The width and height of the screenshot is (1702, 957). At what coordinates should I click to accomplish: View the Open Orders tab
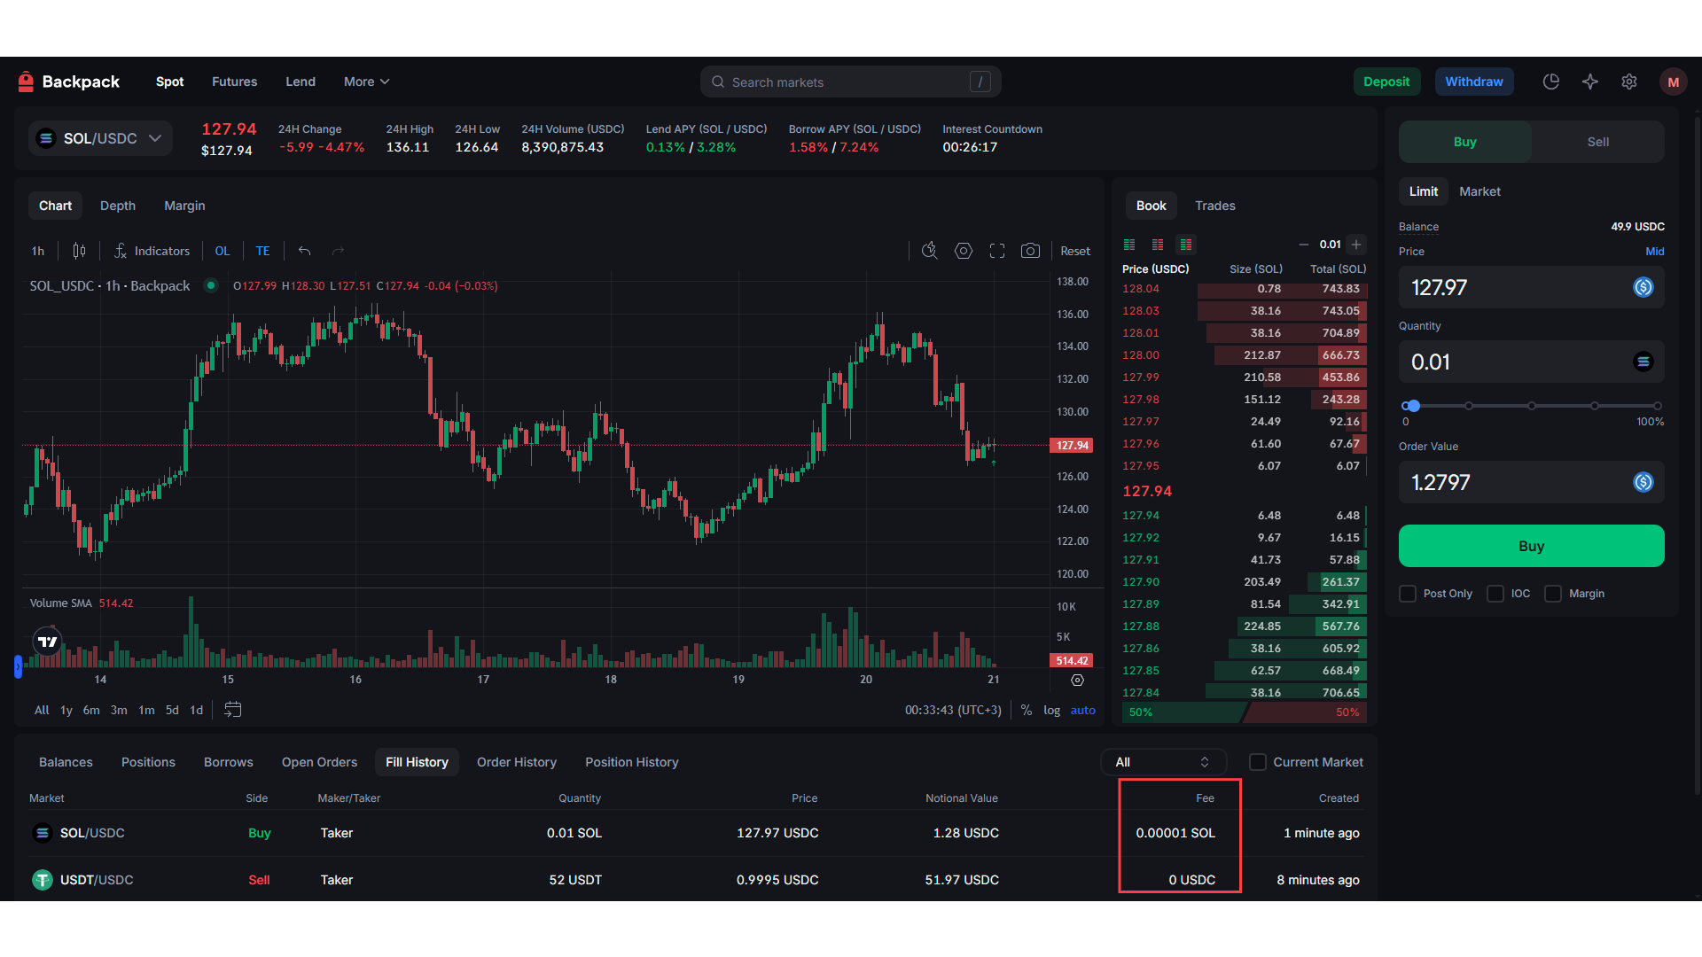click(319, 762)
